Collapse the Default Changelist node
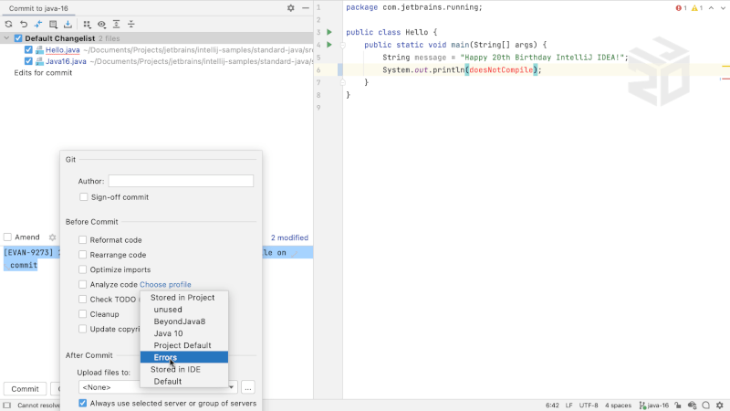The width and height of the screenshot is (730, 411). (6, 38)
